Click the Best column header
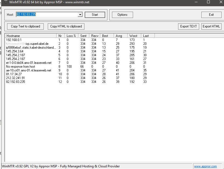The image size is (224, 169). tap(107, 36)
